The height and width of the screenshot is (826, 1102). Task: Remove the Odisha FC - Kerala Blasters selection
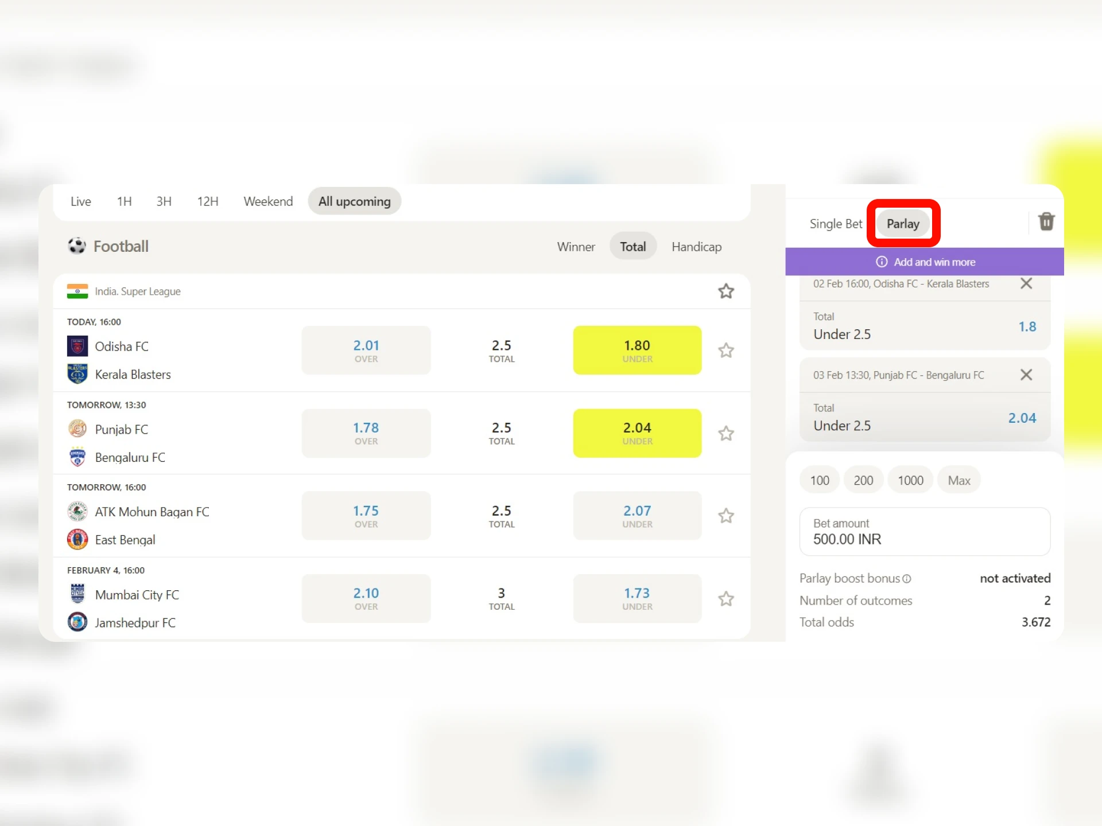[x=1027, y=283]
